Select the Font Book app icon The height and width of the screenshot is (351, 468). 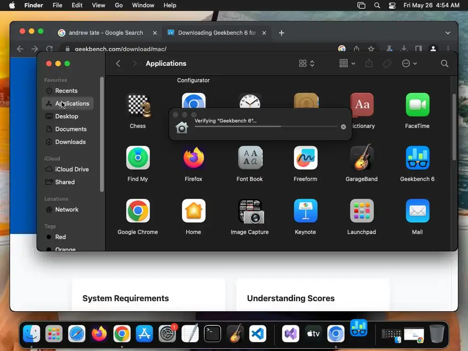coord(250,158)
